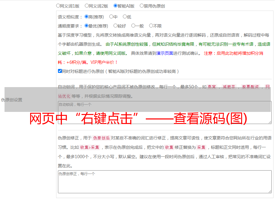Set 语义相似度 to 中
The image size is (275, 199).
pyautogui.click(x=111, y=17)
